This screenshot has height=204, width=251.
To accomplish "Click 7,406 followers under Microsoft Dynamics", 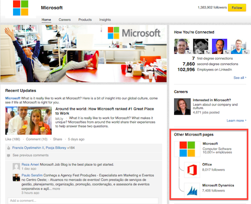I will [213, 190].
